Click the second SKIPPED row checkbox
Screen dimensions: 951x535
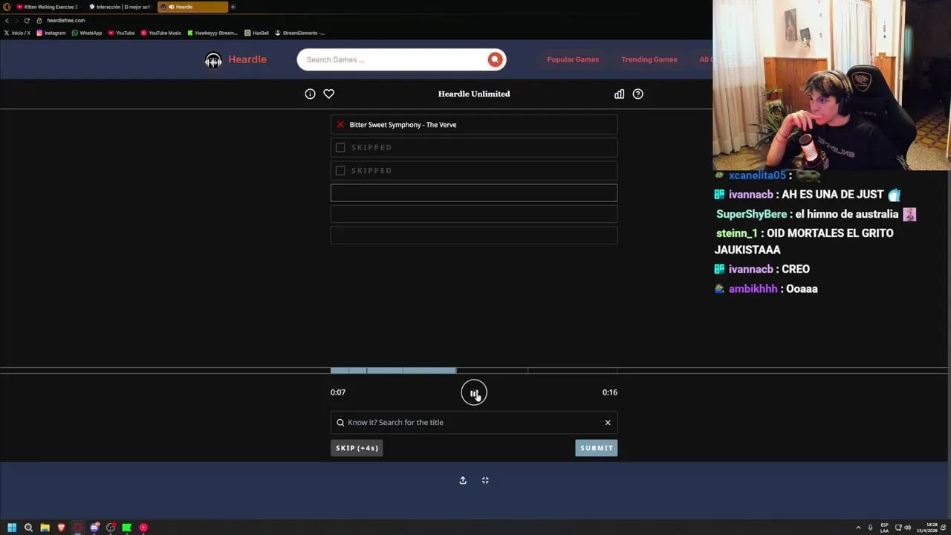[340, 170]
